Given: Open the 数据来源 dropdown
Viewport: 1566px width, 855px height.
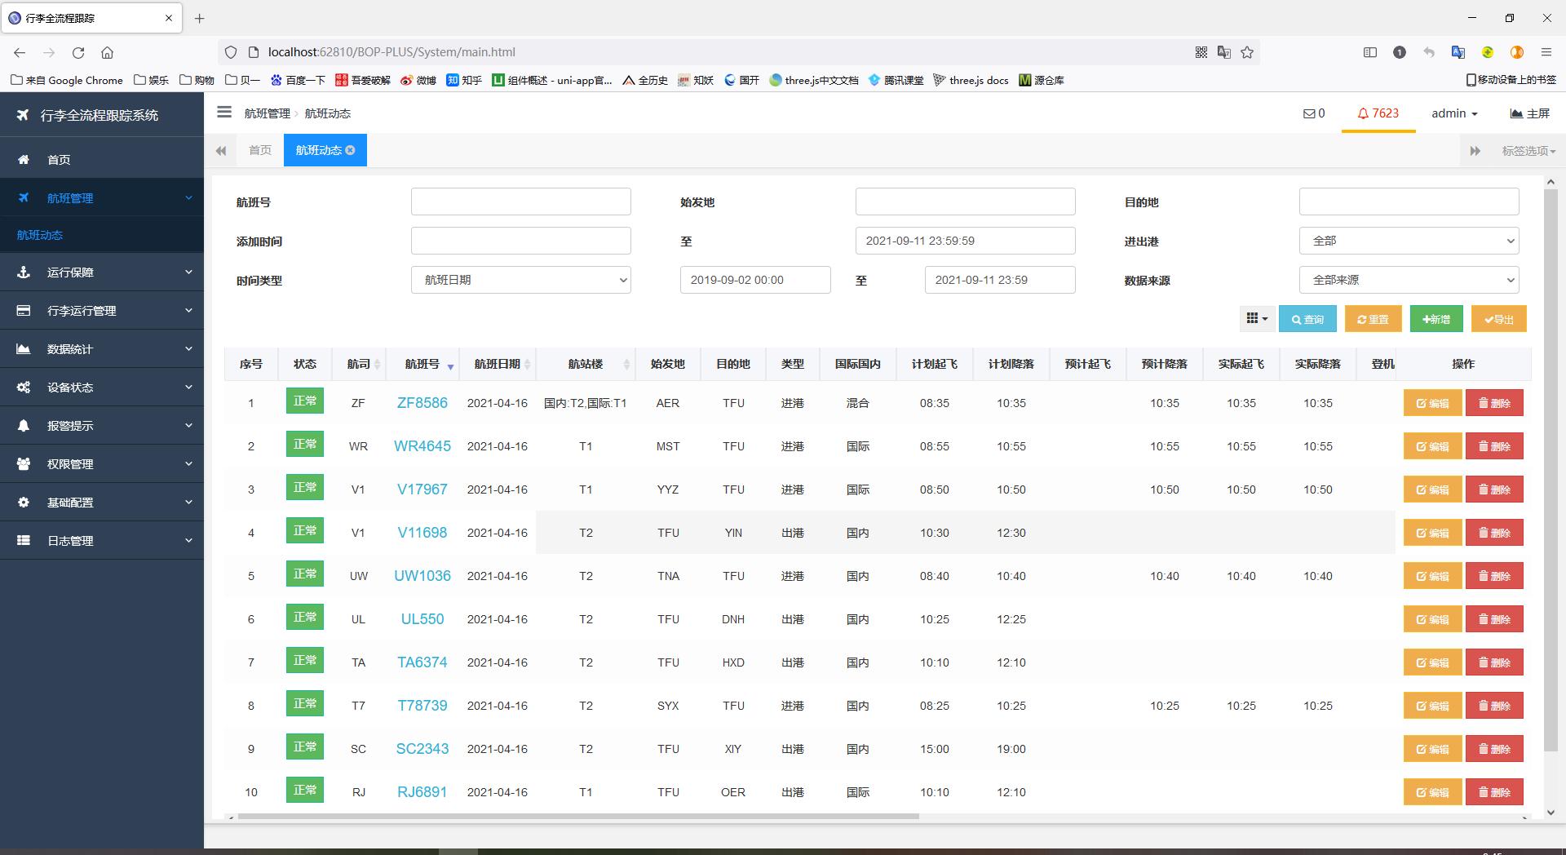Looking at the screenshot, I should pos(1409,280).
